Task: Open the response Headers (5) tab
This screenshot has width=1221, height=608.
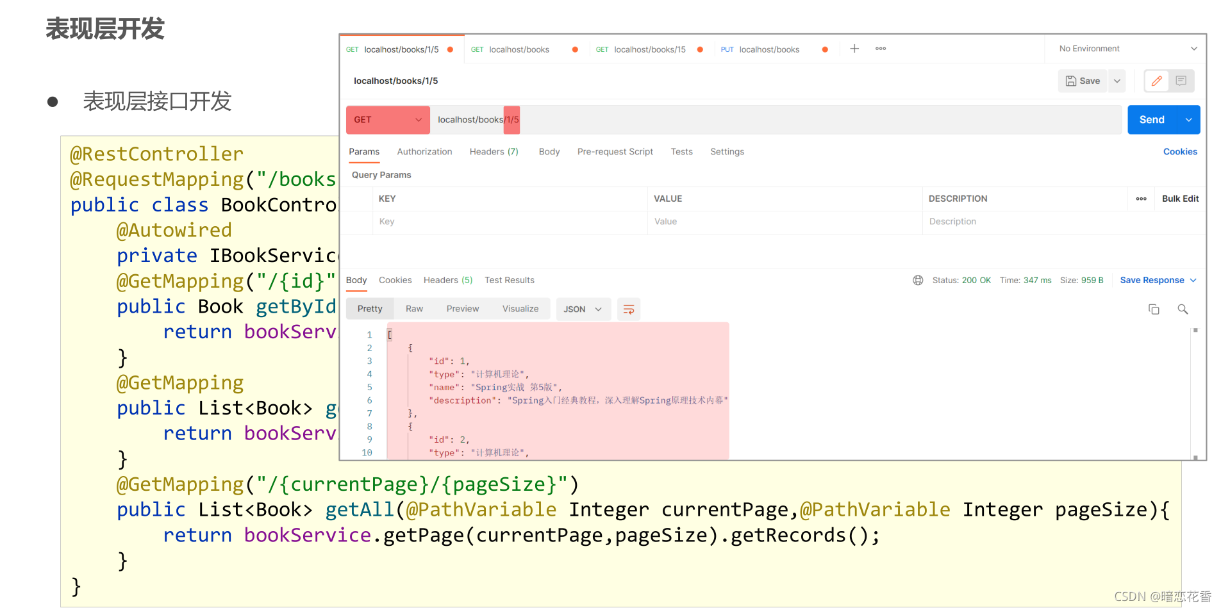Action: pos(447,280)
